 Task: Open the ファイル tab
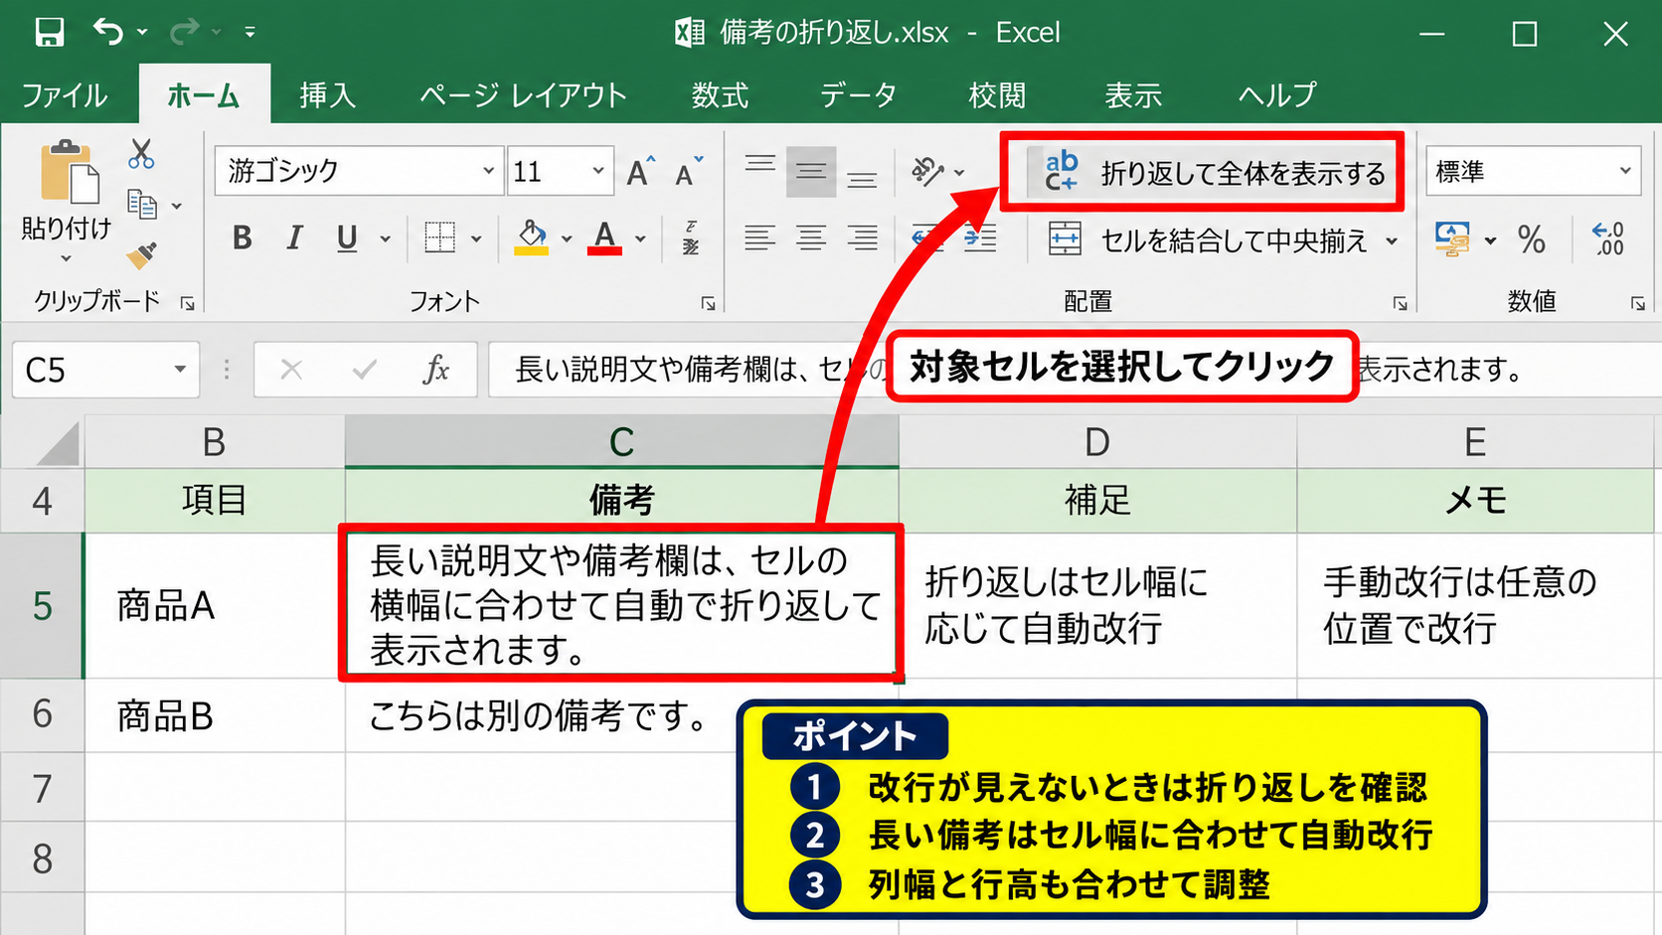click(x=65, y=95)
